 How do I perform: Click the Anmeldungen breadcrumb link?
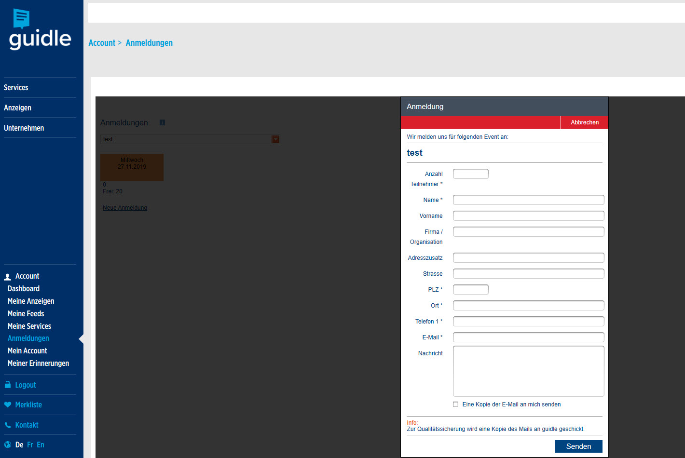(x=149, y=43)
